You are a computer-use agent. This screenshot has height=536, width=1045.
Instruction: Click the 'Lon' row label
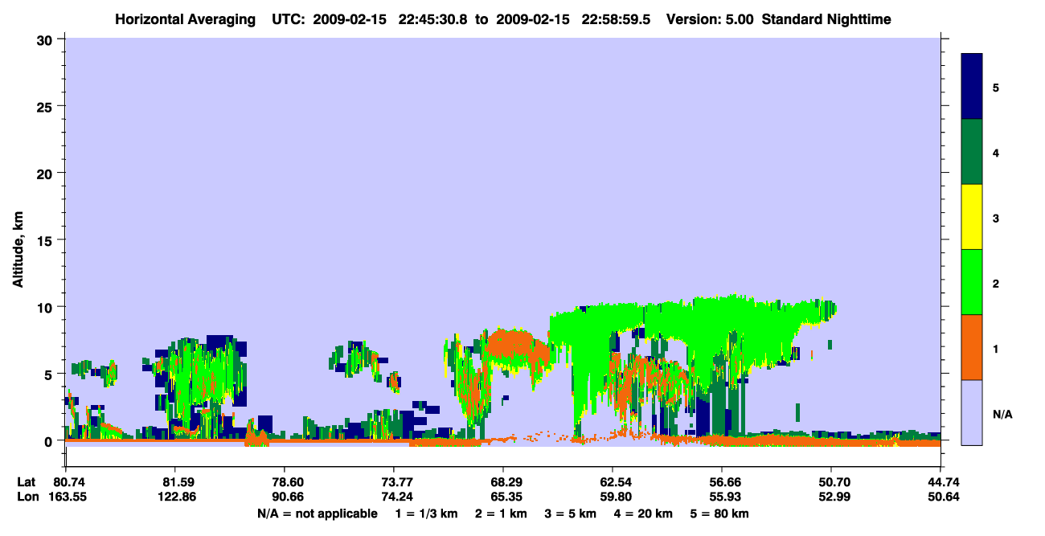click(27, 497)
